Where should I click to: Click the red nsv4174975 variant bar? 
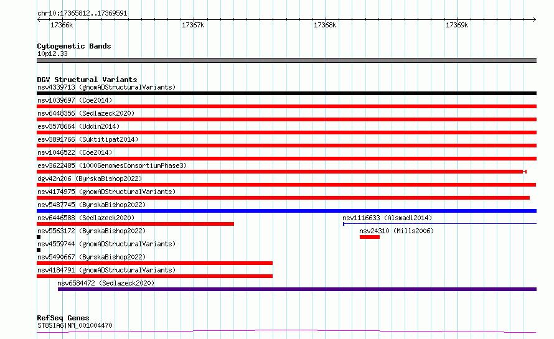(283, 198)
